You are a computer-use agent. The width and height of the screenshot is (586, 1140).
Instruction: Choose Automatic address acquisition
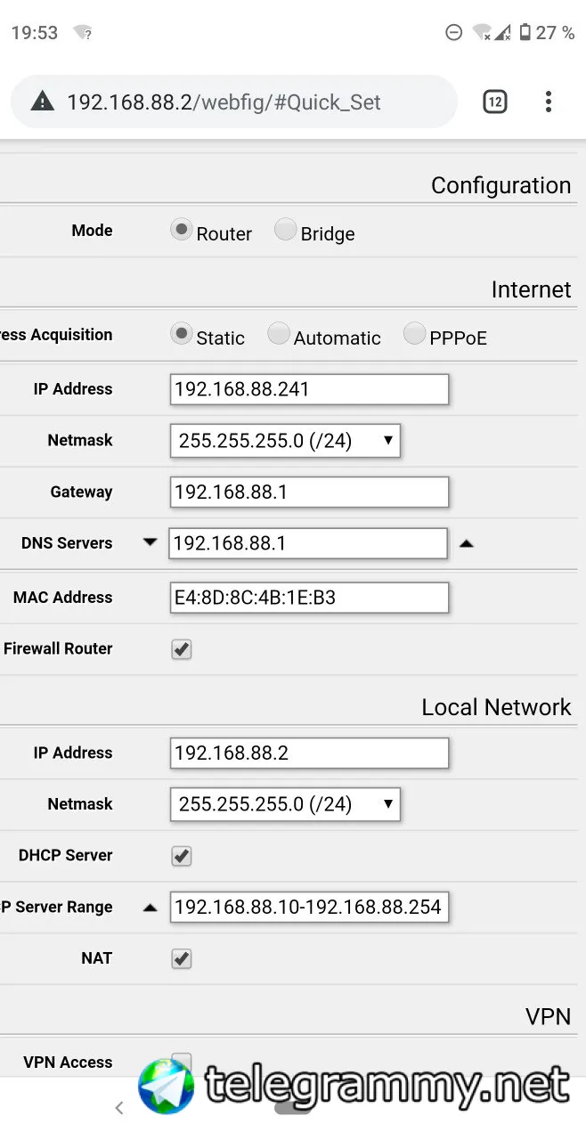point(279,334)
